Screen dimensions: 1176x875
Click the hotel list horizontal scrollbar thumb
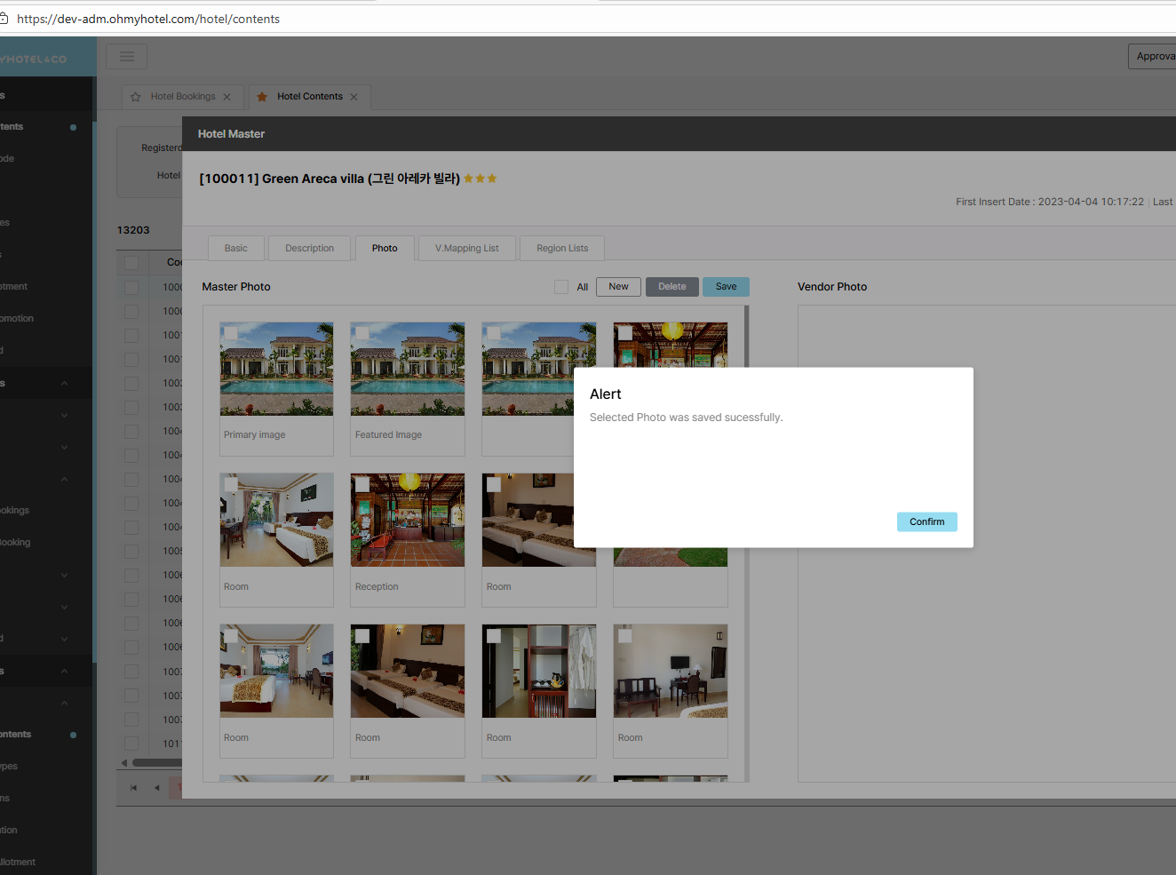[157, 763]
